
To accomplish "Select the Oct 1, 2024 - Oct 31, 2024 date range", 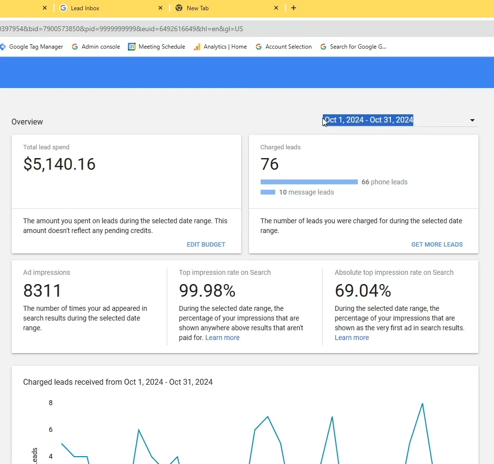I will (368, 120).
